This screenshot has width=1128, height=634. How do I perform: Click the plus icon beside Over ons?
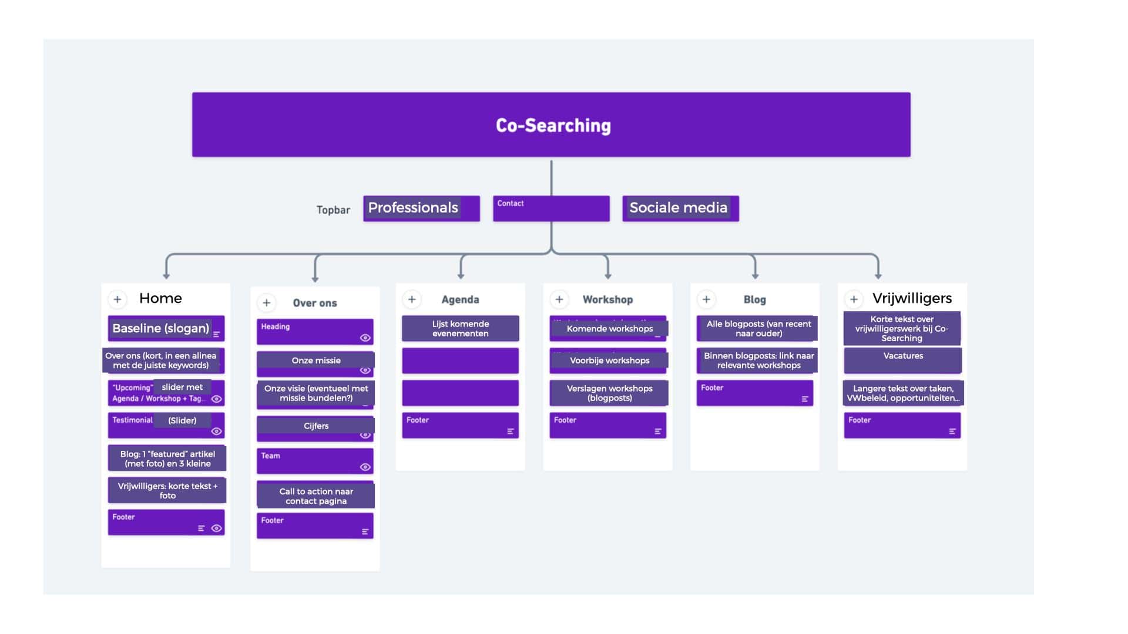(267, 303)
